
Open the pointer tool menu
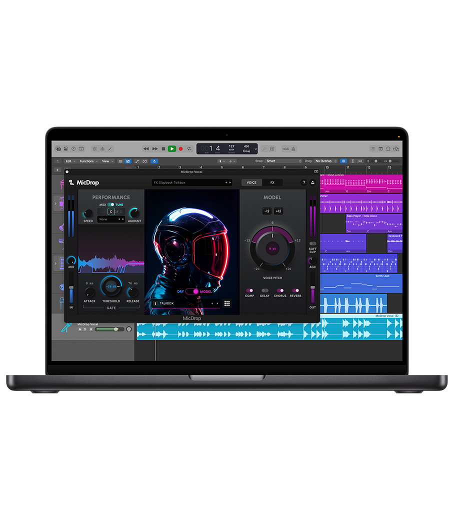tap(222, 161)
